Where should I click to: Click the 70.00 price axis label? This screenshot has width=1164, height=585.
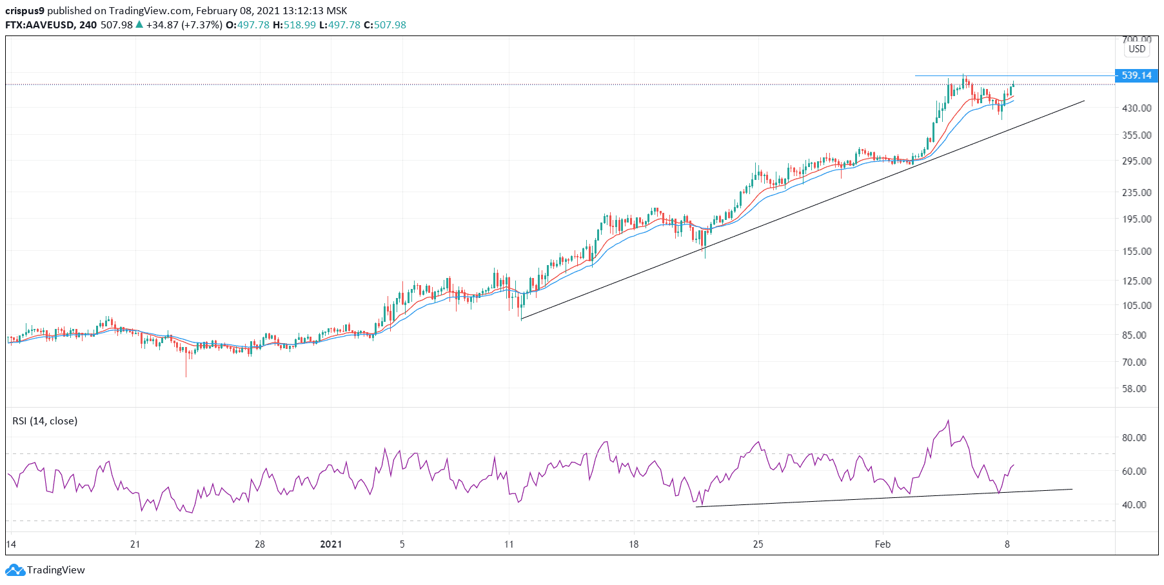pos(1134,362)
